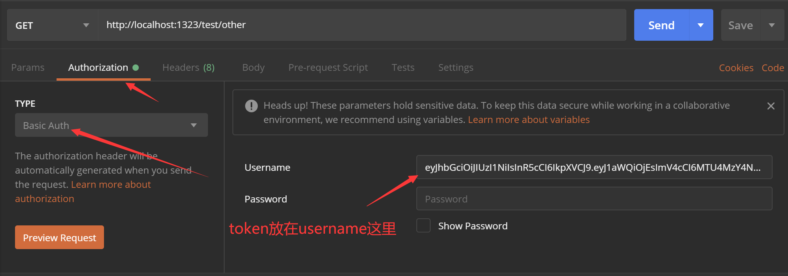Go to the Tests tab

tap(403, 68)
